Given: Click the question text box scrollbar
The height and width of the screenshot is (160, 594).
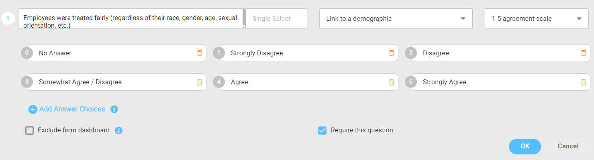Looking at the screenshot, I should [244, 18].
